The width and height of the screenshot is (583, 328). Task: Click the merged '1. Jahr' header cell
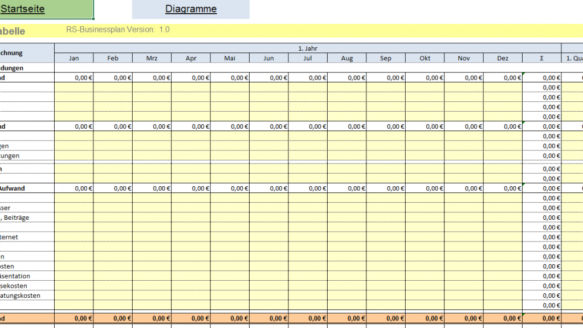pos(308,48)
